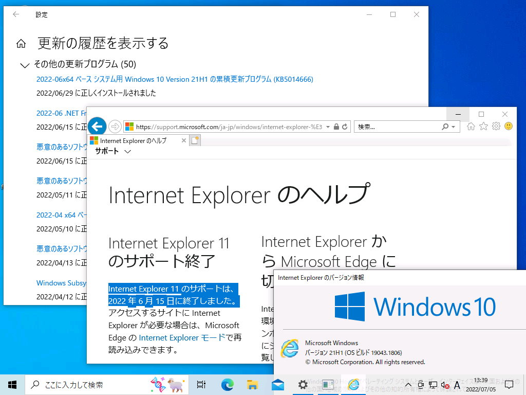
Task: Go back in Internet Explorer
Action: coord(97,127)
